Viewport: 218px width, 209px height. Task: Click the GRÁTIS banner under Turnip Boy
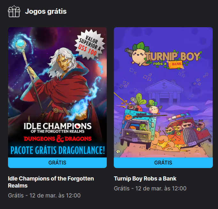click(163, 163)
